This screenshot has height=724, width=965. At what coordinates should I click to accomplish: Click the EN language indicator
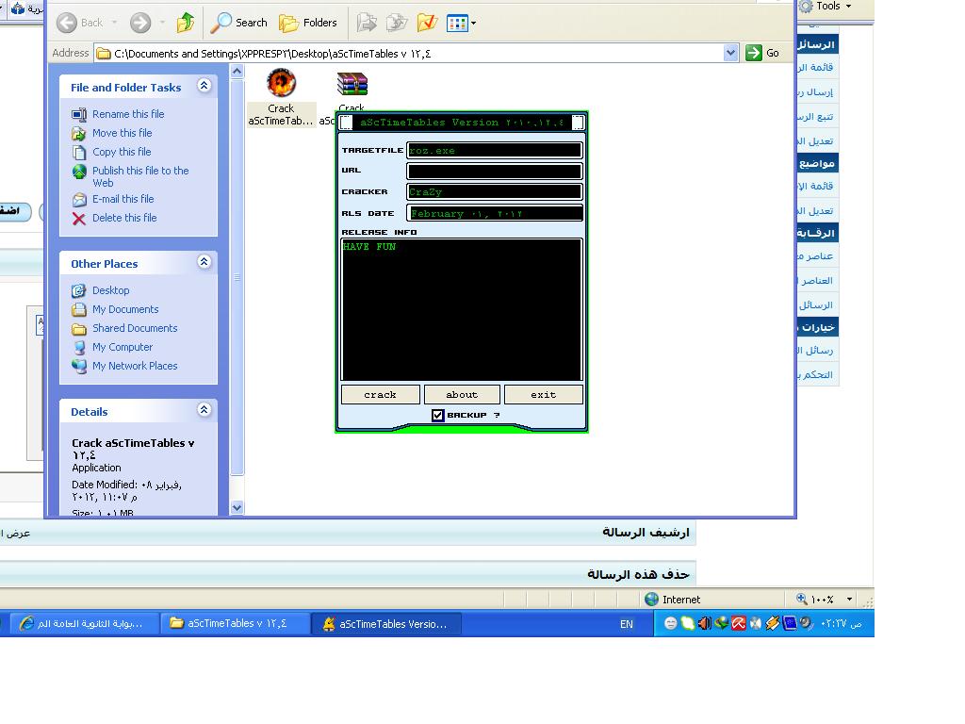click(627, 624)
